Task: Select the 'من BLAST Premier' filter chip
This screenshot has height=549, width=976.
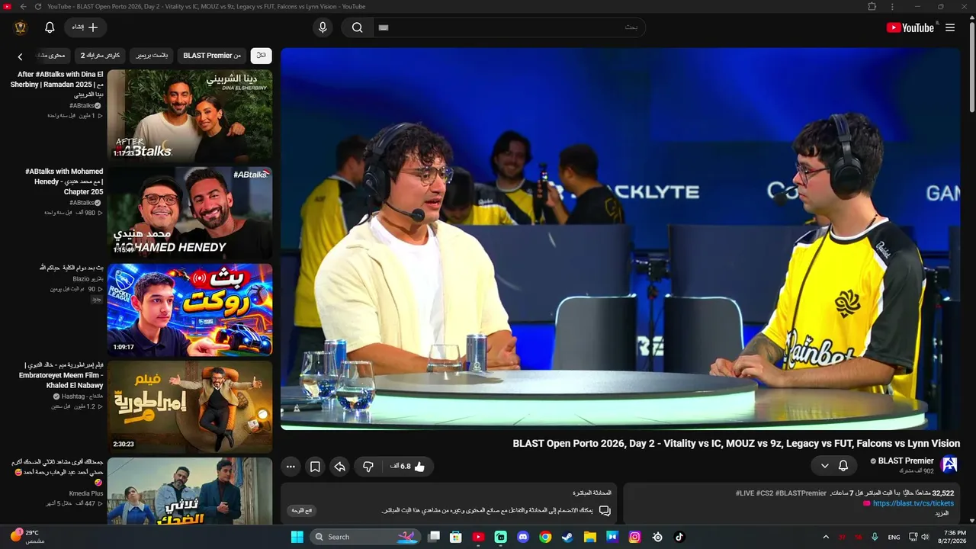Action: tap(212, 56)
